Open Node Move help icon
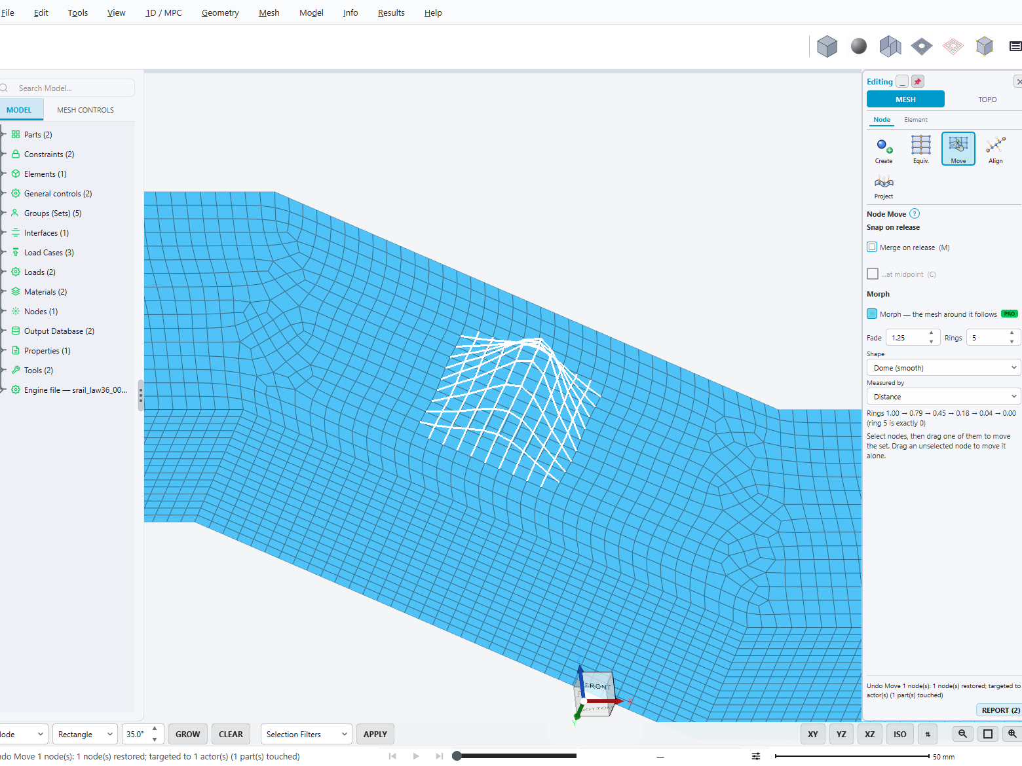Viewport: 1022px width, 766px height. 915,213
